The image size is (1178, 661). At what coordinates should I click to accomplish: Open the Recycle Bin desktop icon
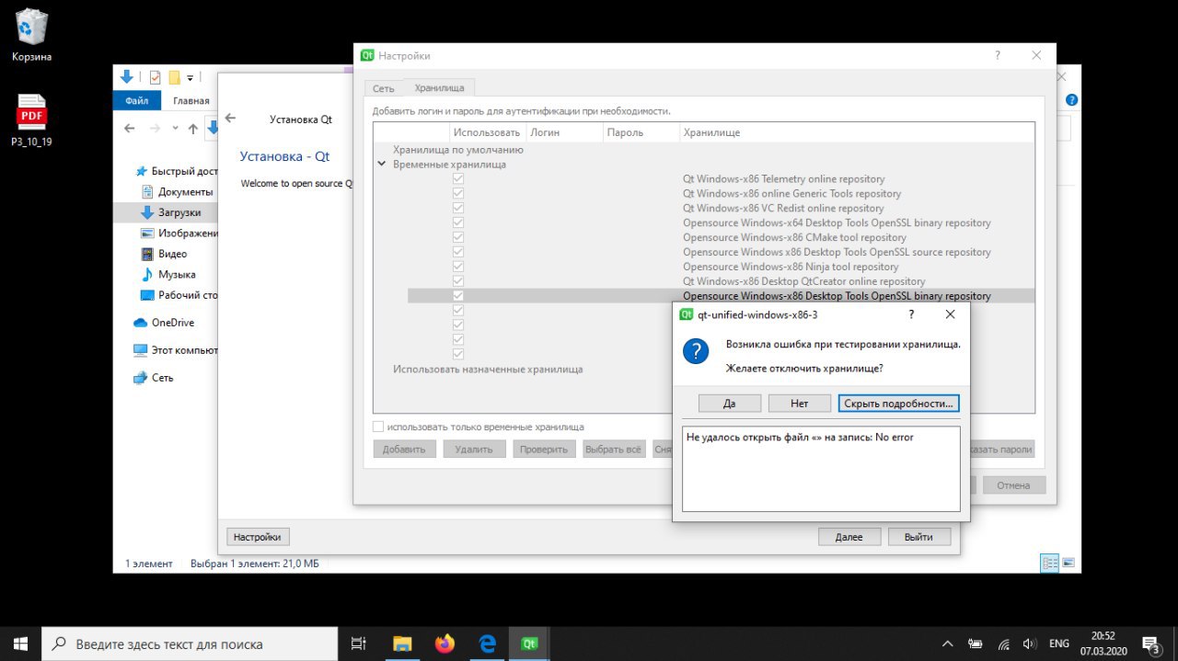(x=31, y=36)
